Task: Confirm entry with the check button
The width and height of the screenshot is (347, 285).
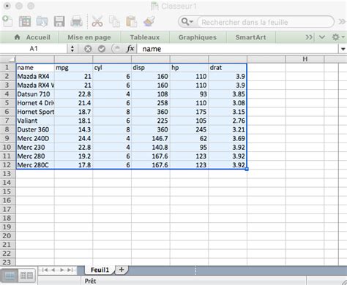Action: tap(102, 49)
